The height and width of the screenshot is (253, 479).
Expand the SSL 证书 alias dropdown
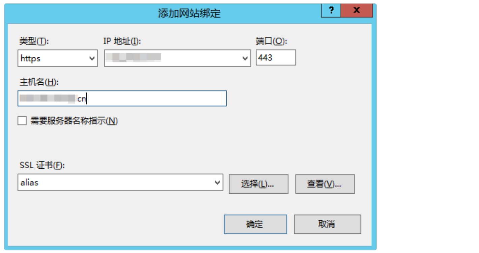[218, 182]
